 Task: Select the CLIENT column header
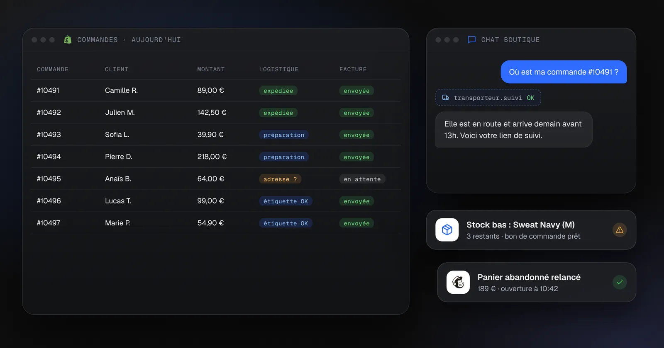click(x=117, y=69)
